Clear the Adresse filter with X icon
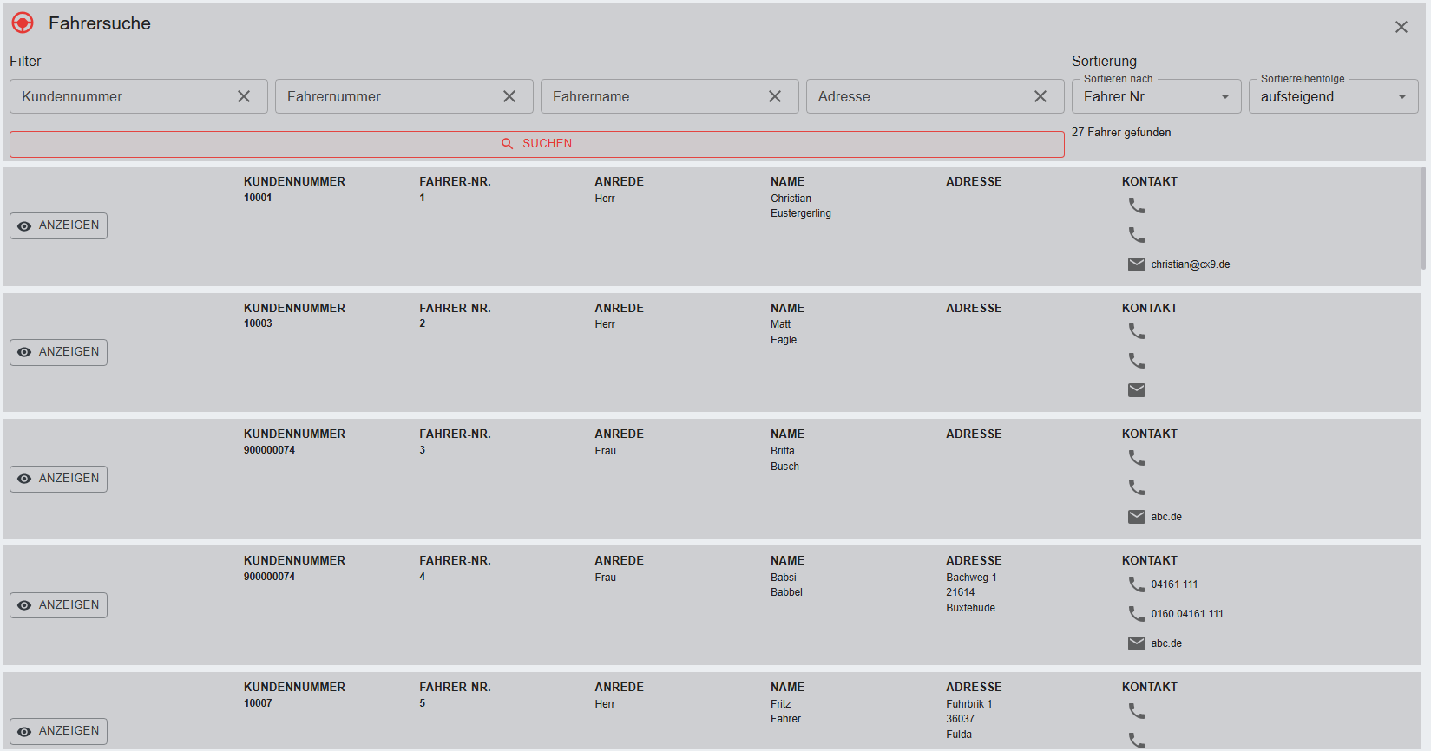The height and width of the screenshot is (751, 1431). point(1040,96)
